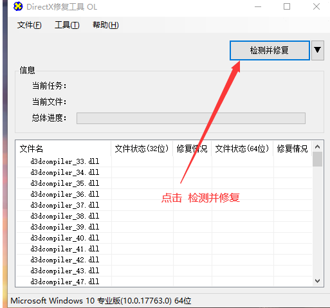Click the file list vertical scrollbar thumb
The width and height of the screenshot is (330, 308).
click(318, 159)
